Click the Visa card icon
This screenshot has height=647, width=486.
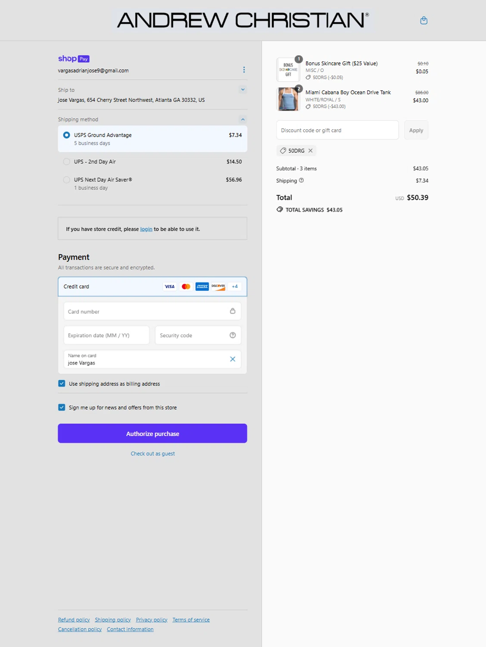170,286
